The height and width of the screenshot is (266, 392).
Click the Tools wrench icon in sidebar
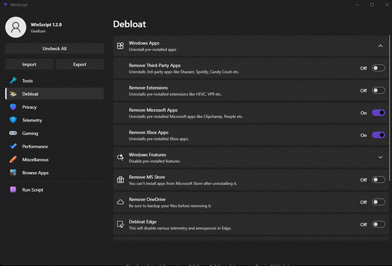pos(13,81)
